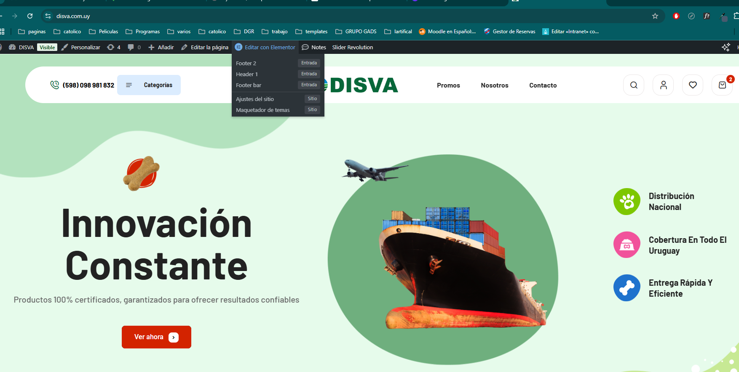Click the red shield extension icon
The height and width of the screenshot is (372, 739).
pos(676,16)
